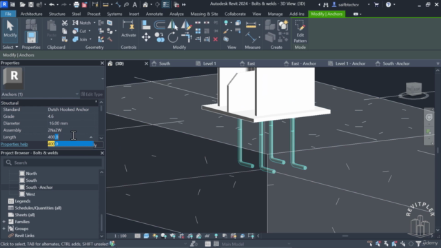The height and width of the screenshot is (248, 441).
Task: Click the Help question mark icon
Action: [x=388, y=5]
